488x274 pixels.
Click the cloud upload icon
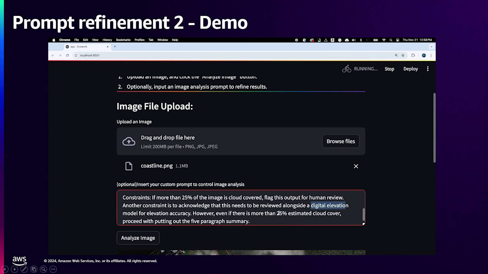pyautogui.click(x=129, y=141)
